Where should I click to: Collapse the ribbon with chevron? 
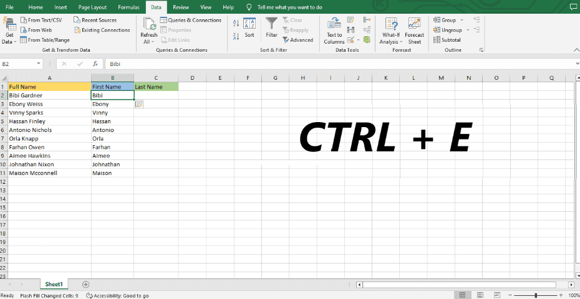[576, 50]
